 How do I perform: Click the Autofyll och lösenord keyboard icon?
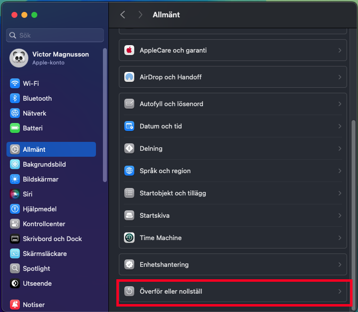[129, 104]
